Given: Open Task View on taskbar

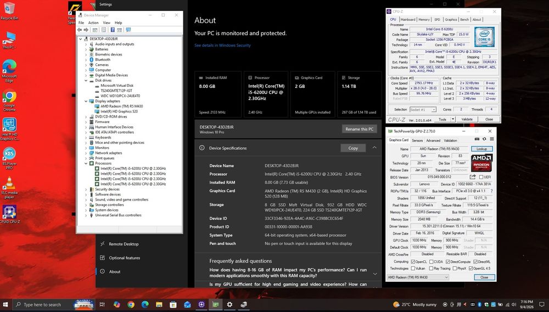Looking at the screenshot, I should [102, 305].
